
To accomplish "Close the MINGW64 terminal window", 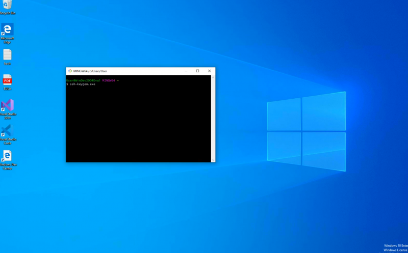I will coord(209,71).
